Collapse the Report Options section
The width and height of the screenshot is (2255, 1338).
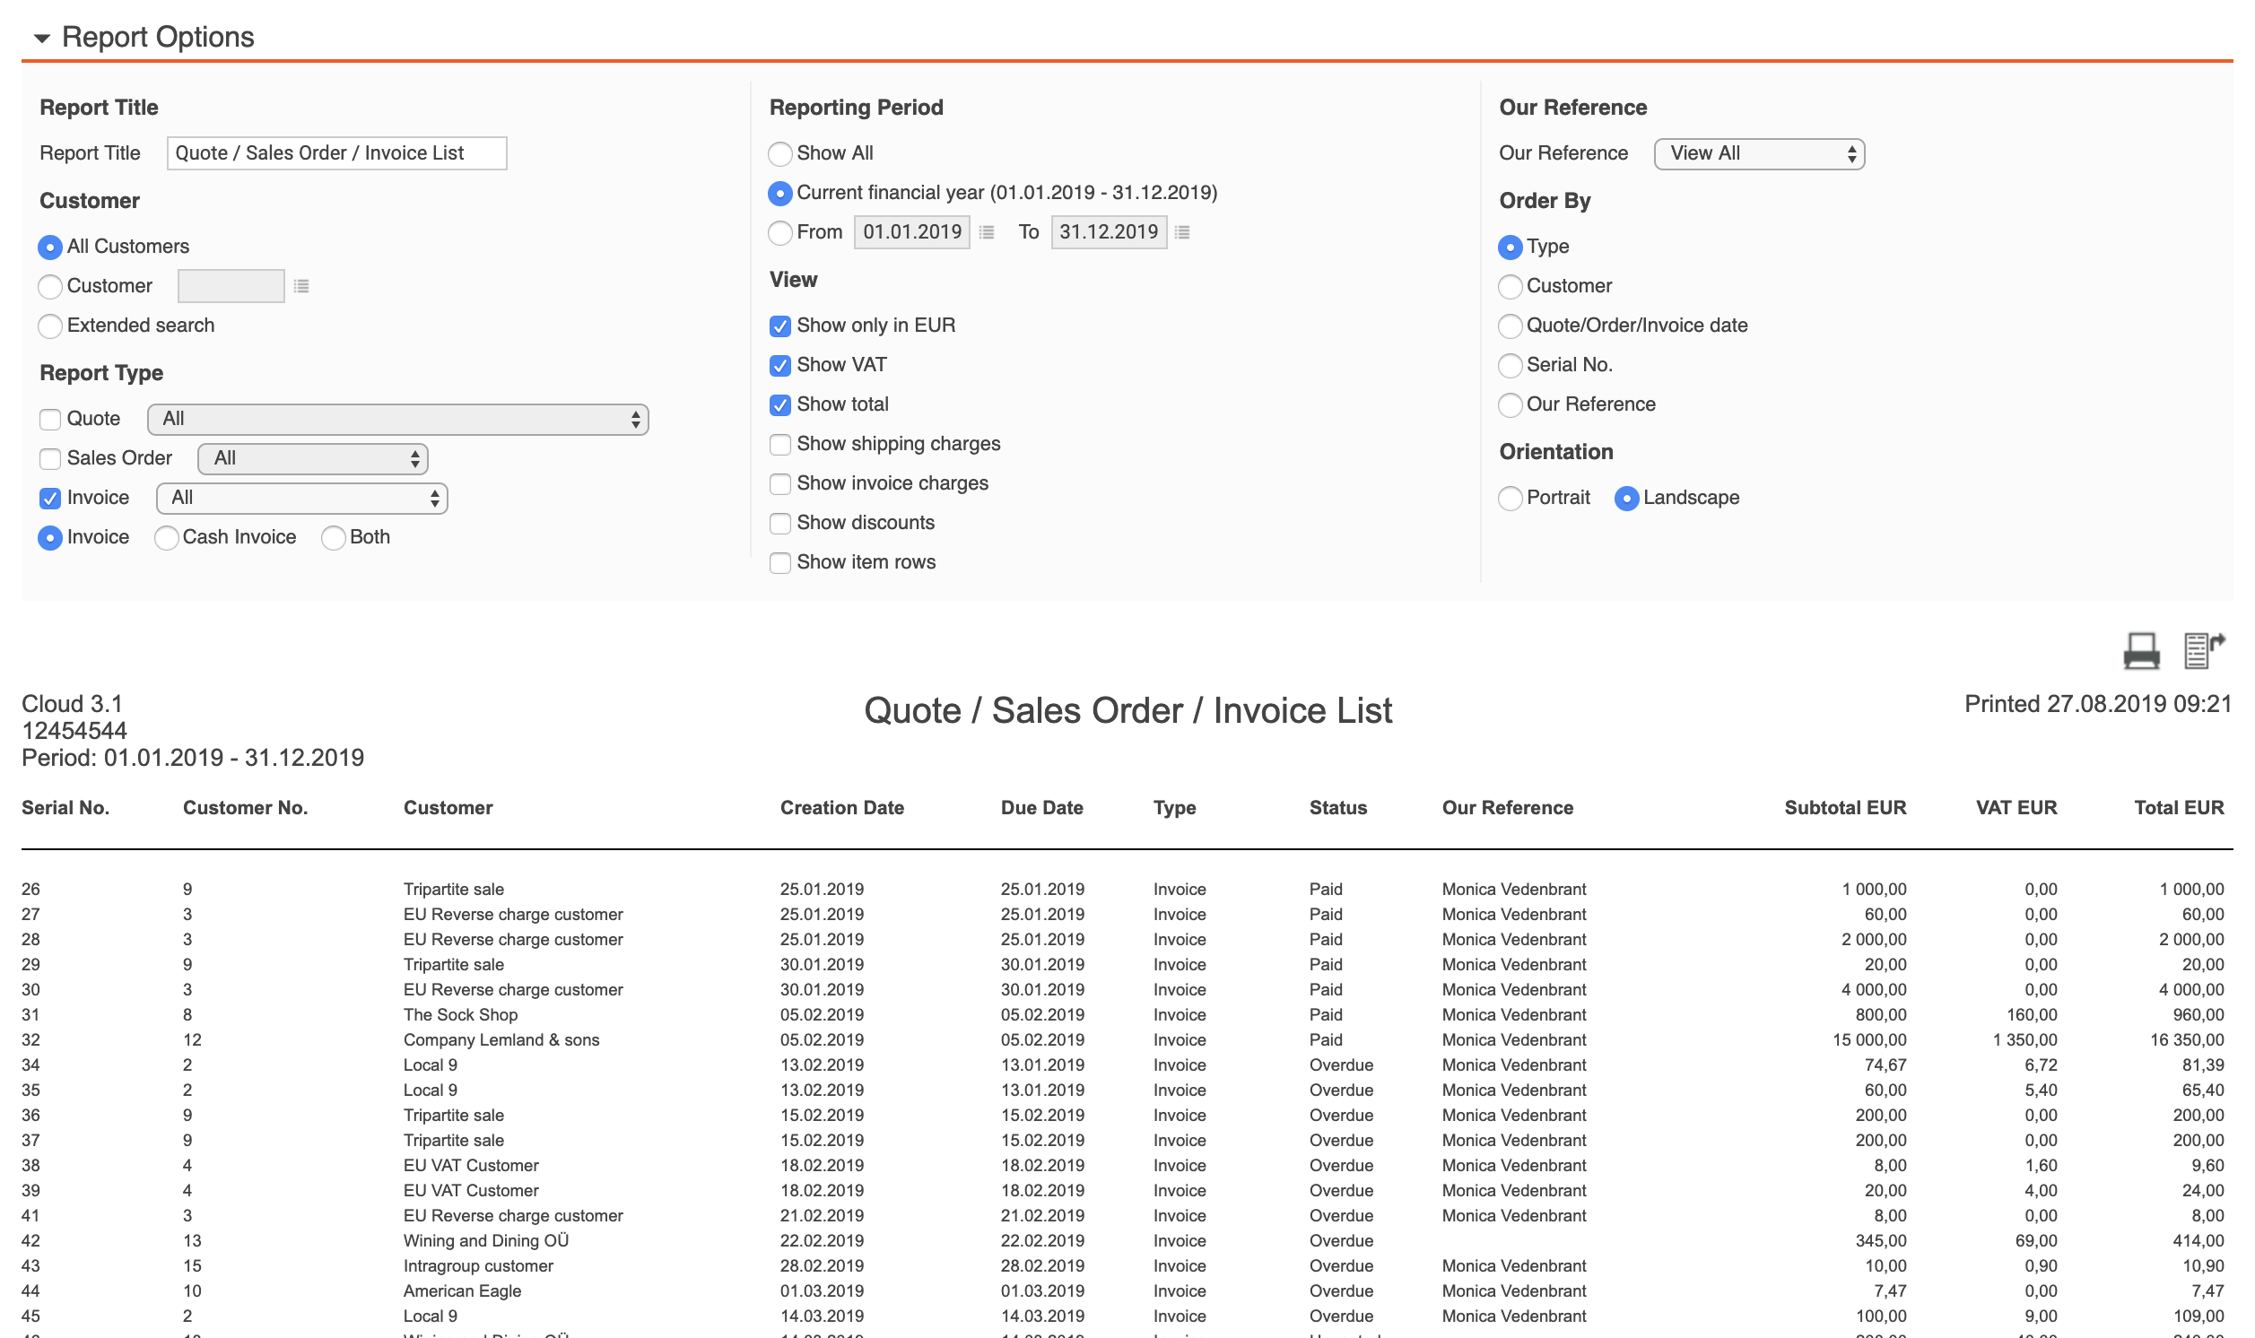[x=41, y=38]
